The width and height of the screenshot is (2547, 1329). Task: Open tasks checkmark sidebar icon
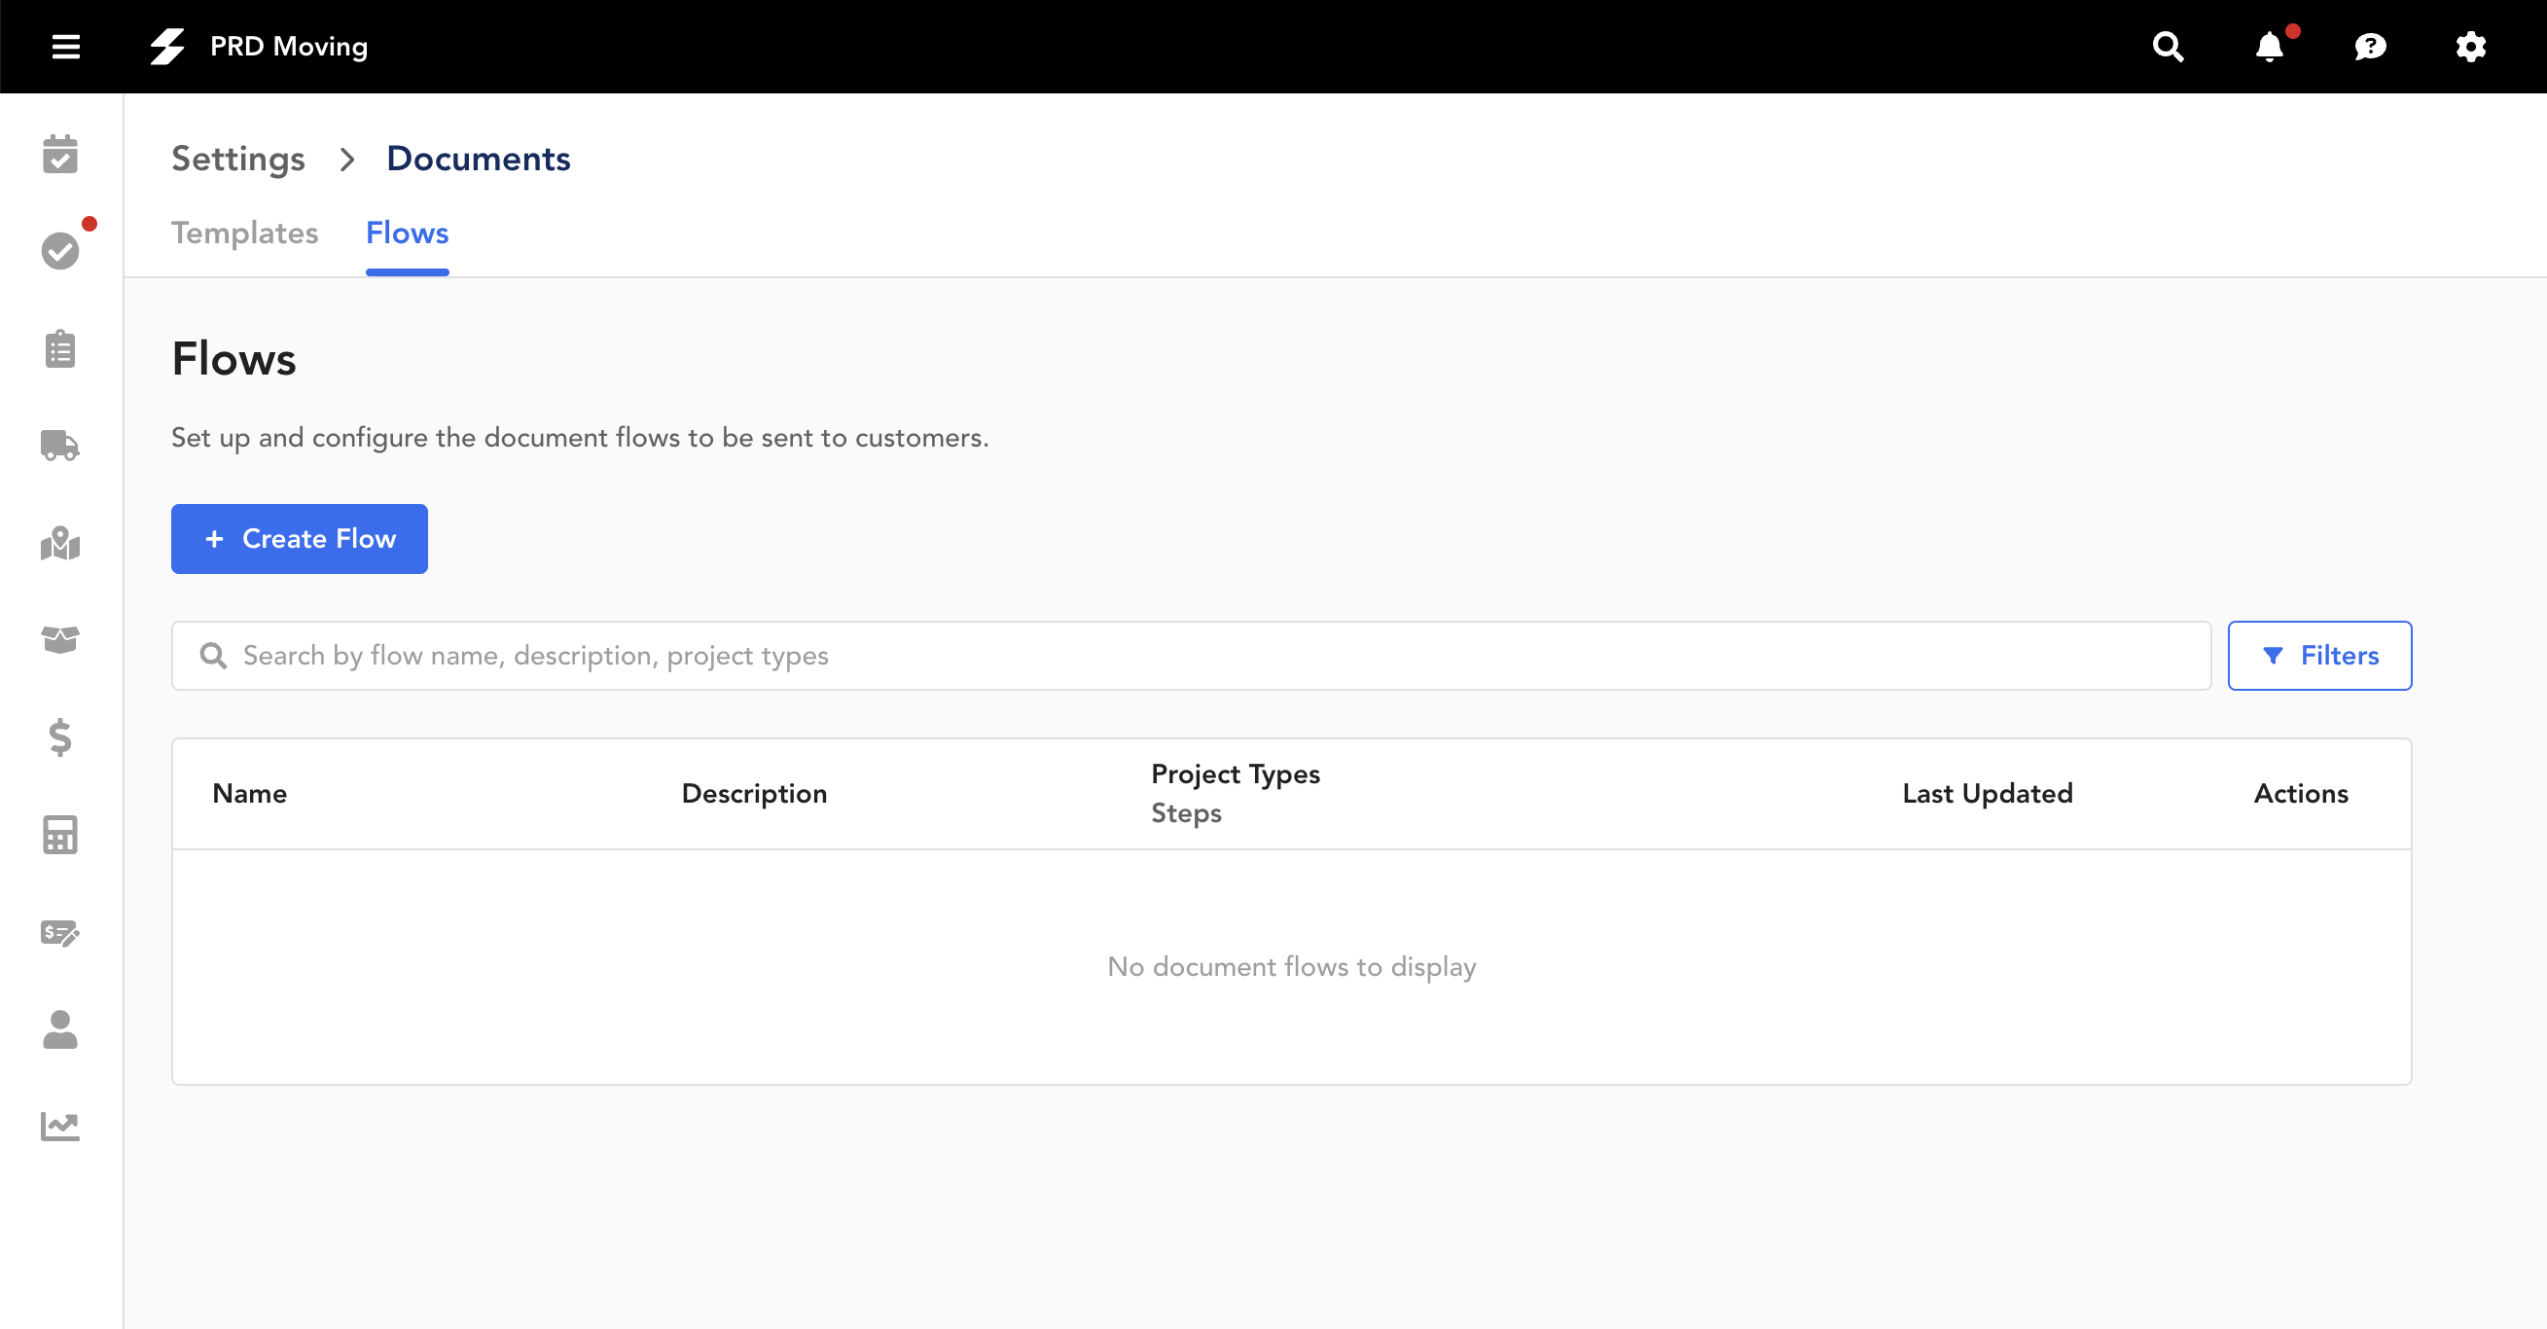point(60,251)
